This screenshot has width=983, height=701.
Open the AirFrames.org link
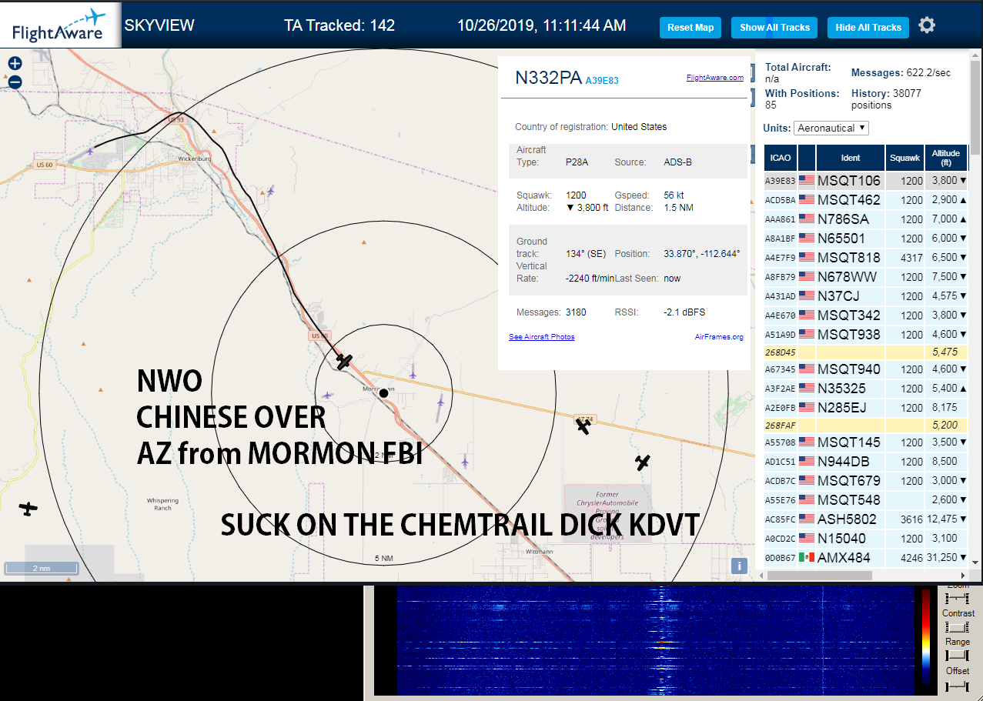click(719, 337)
